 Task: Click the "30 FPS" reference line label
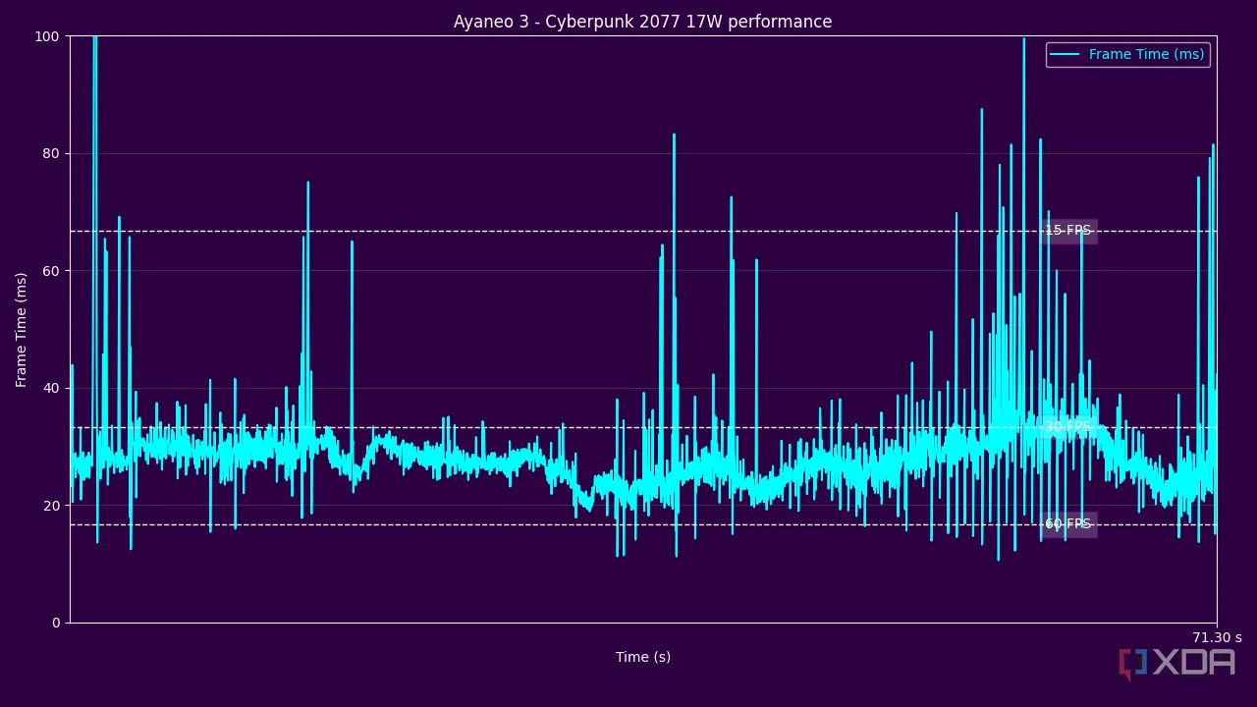[x=1067, y=427]
